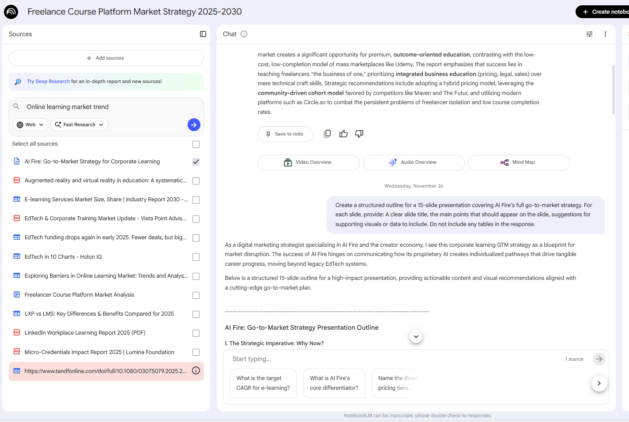Image resolution: width=629 pixels, height=422 pixels.
Task: Open chat configuration settings icon
Action: (x=589, y=34)
